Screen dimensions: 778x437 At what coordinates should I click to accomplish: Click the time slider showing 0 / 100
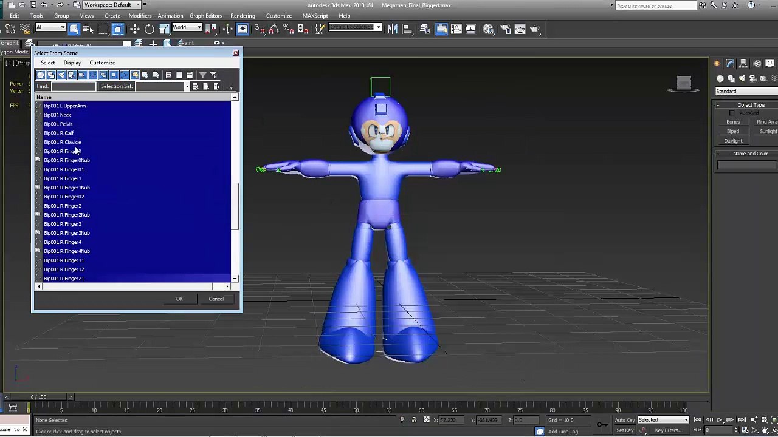click(x=38, y=397)
